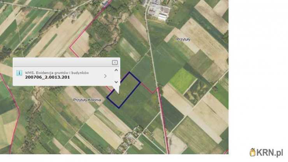The height and width of the screenshot is (162, 288).
Task: Click the farmstead buildings near top-left road
Action: point(74,16)
